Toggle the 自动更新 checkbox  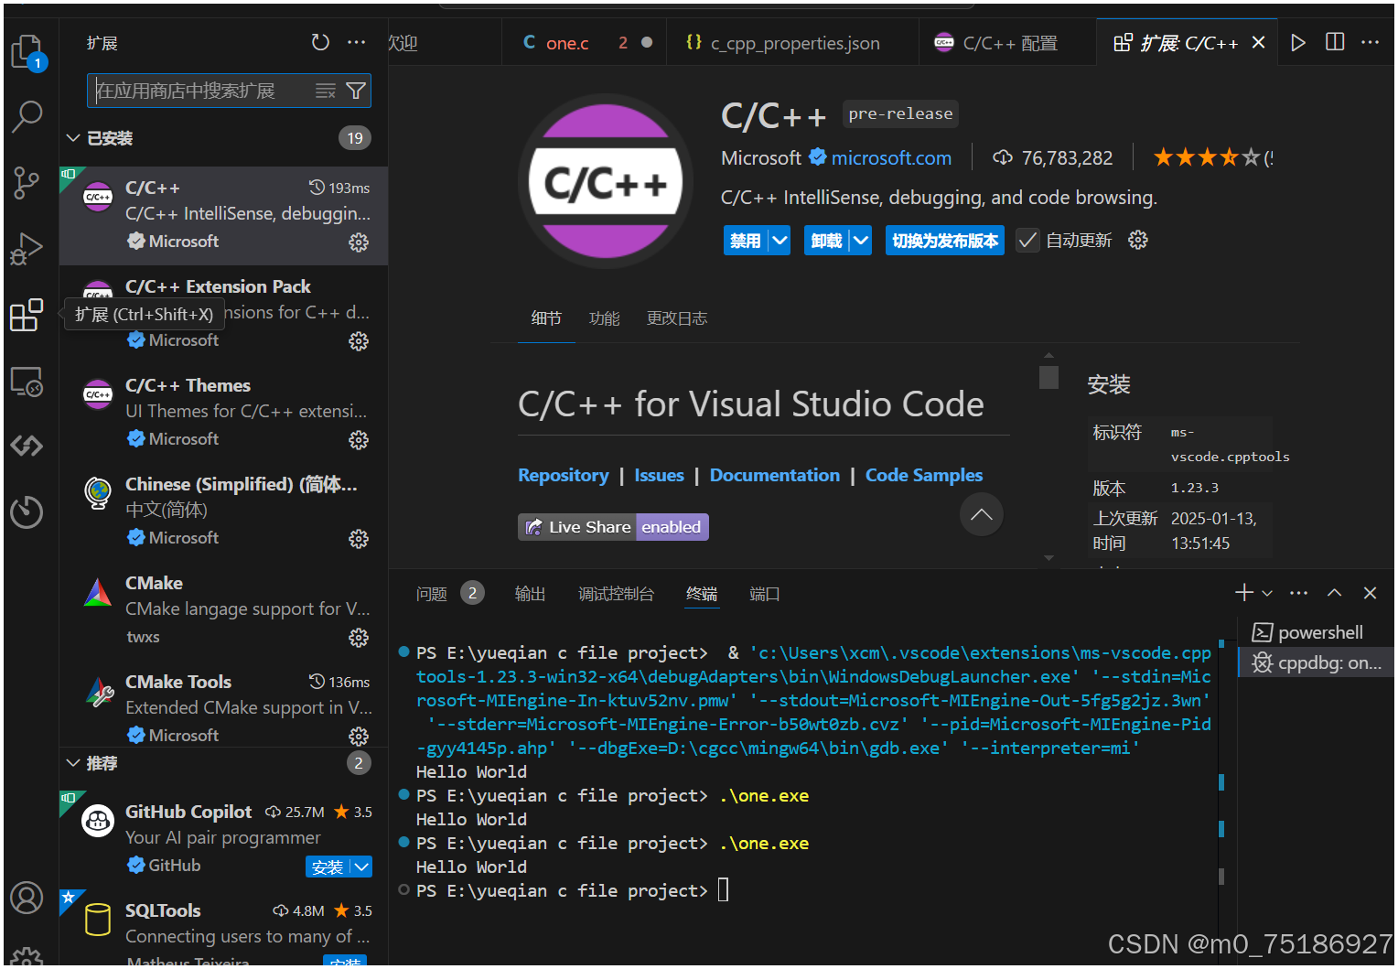pyautogui.click(x=1027, y=240)
